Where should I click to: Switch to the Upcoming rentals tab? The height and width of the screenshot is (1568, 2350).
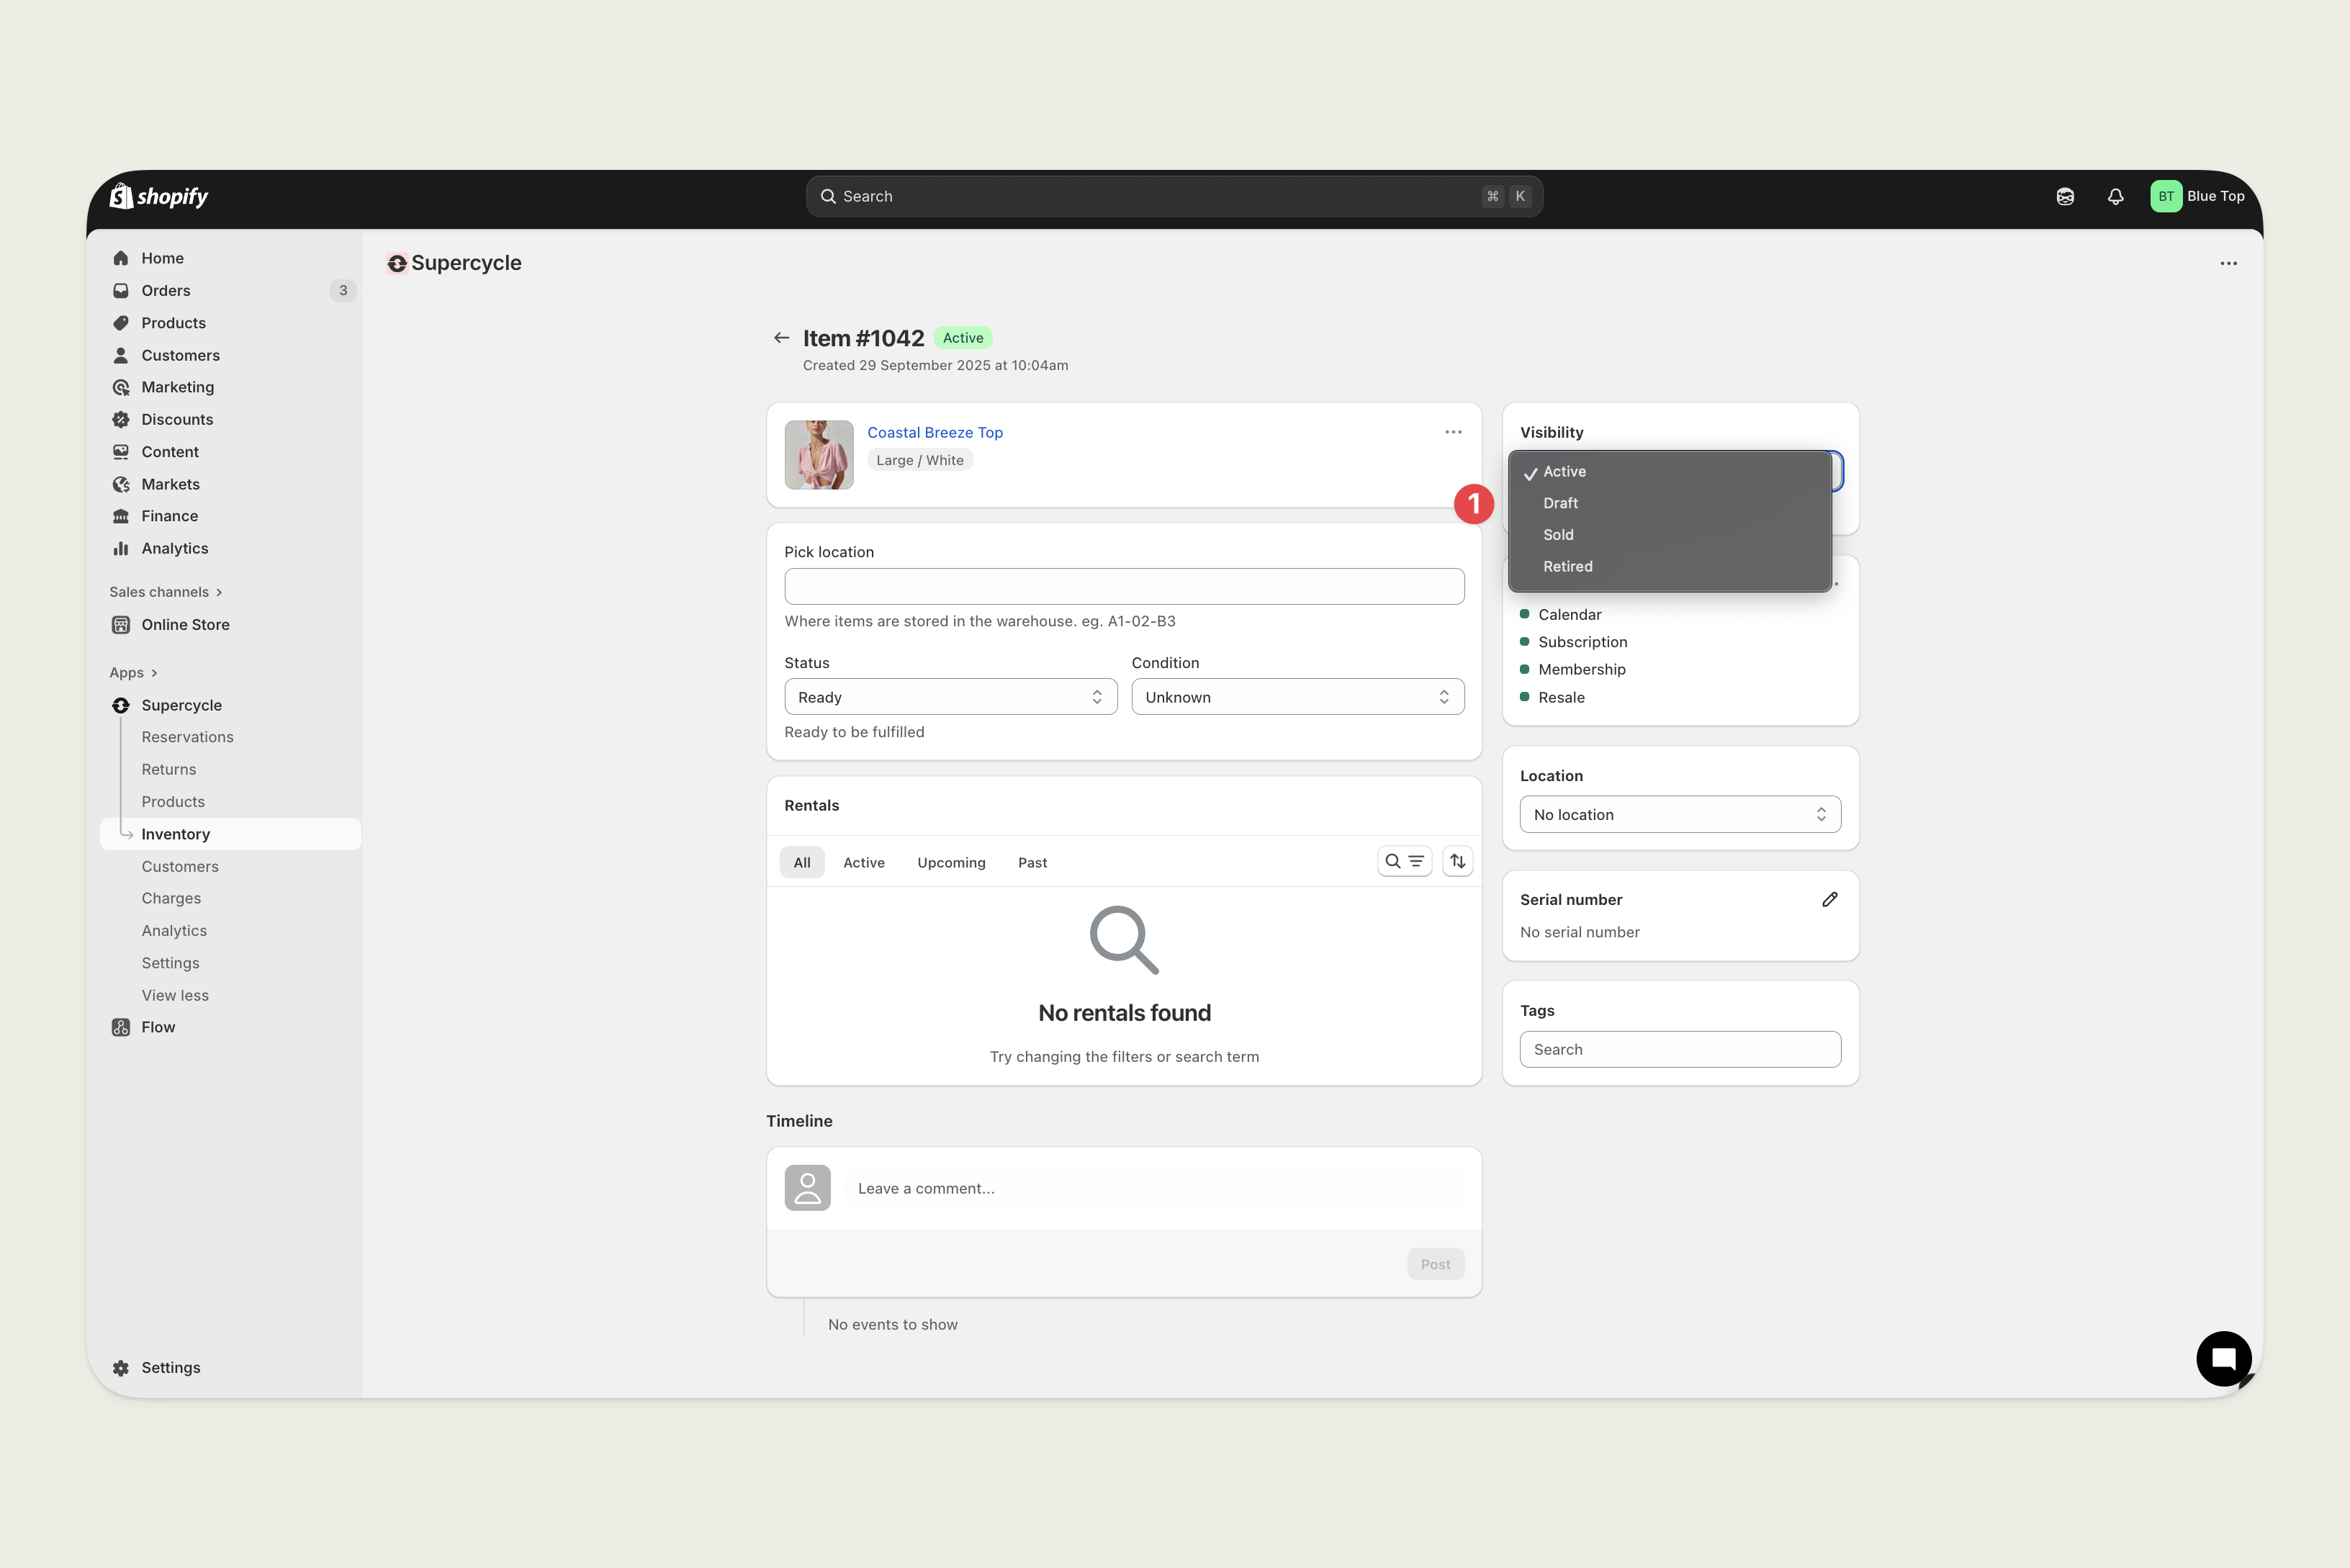(x=950, y=862)
